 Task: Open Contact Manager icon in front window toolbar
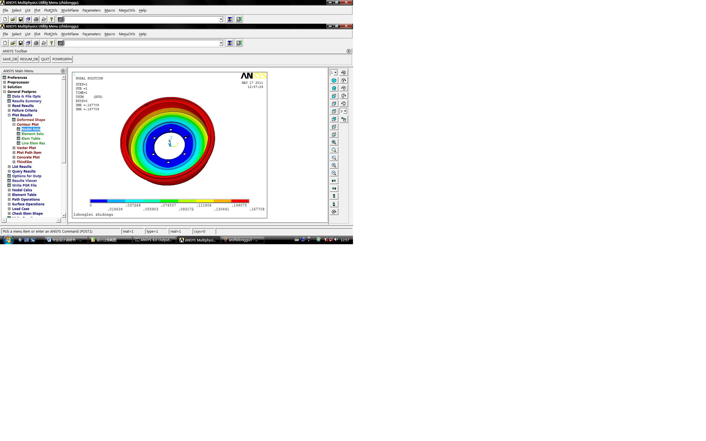(x=239, y=43)
